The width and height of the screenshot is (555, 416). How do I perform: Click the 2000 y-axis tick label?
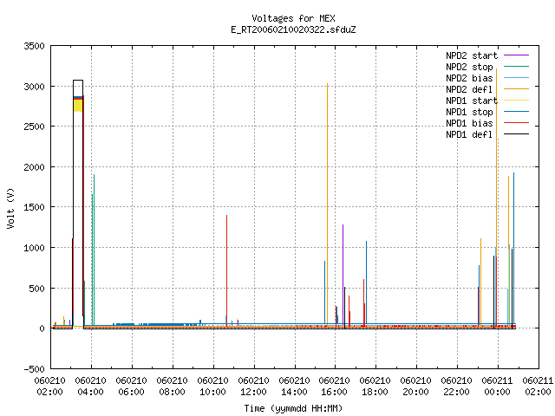click(x=35, y=167)
